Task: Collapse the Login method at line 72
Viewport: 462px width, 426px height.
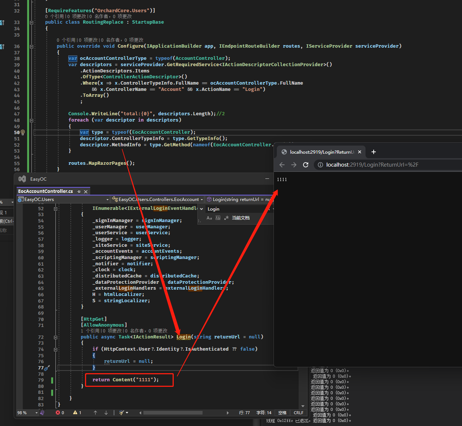Action: point(55,337)
